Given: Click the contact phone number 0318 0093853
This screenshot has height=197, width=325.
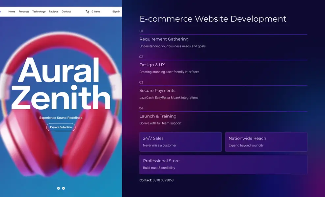Looking at the screenshot, I should click(x=163, y=180).
